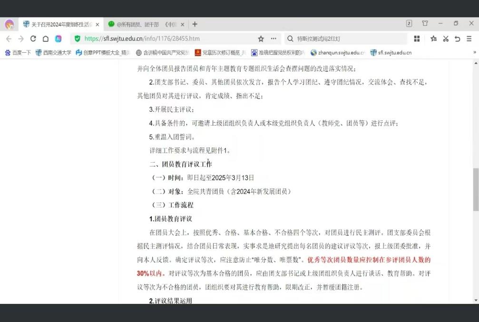The width and height of the screenshot is (479, 322).
Task: Expand the bookmarks bar overflow chevron
Action: (x=474, y=52)
